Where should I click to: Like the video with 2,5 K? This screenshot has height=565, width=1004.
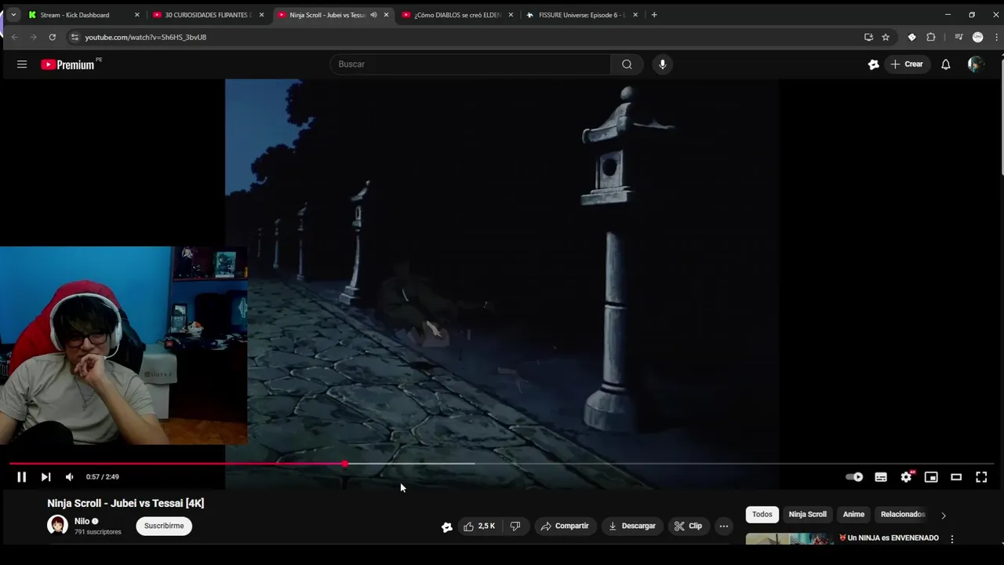coord(479,526)
